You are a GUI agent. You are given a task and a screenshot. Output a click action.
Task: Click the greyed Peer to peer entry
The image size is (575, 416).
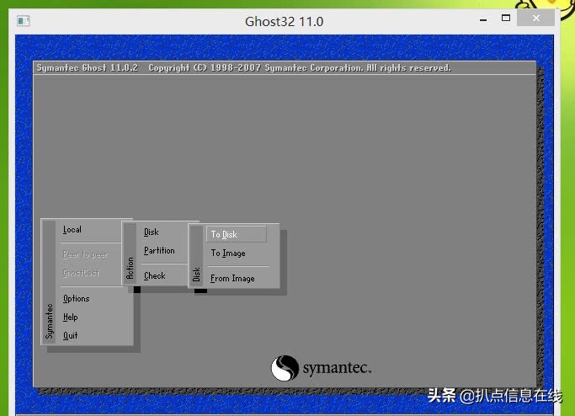click(85, 254)
